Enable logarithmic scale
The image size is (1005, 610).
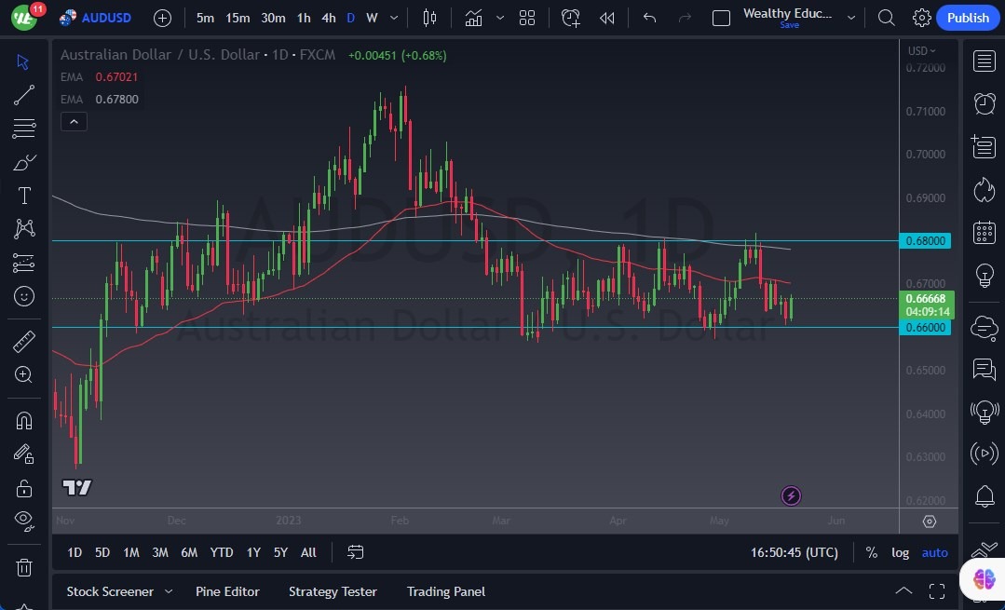click(x=900, y=552)
